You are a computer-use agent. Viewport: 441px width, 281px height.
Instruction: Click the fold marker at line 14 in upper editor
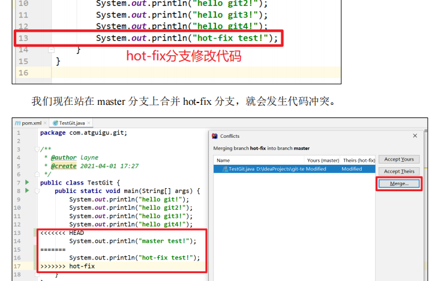coord(51,50)
